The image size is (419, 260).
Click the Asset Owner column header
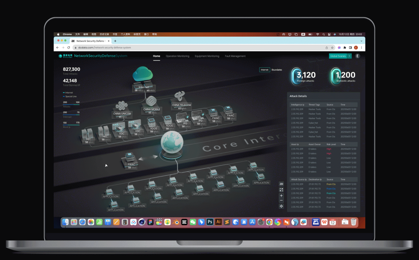(315, 144)
